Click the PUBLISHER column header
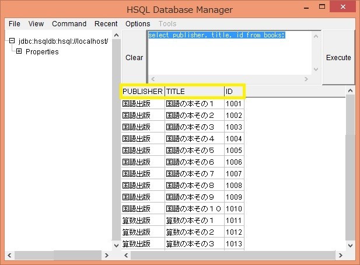 [142, 92]
